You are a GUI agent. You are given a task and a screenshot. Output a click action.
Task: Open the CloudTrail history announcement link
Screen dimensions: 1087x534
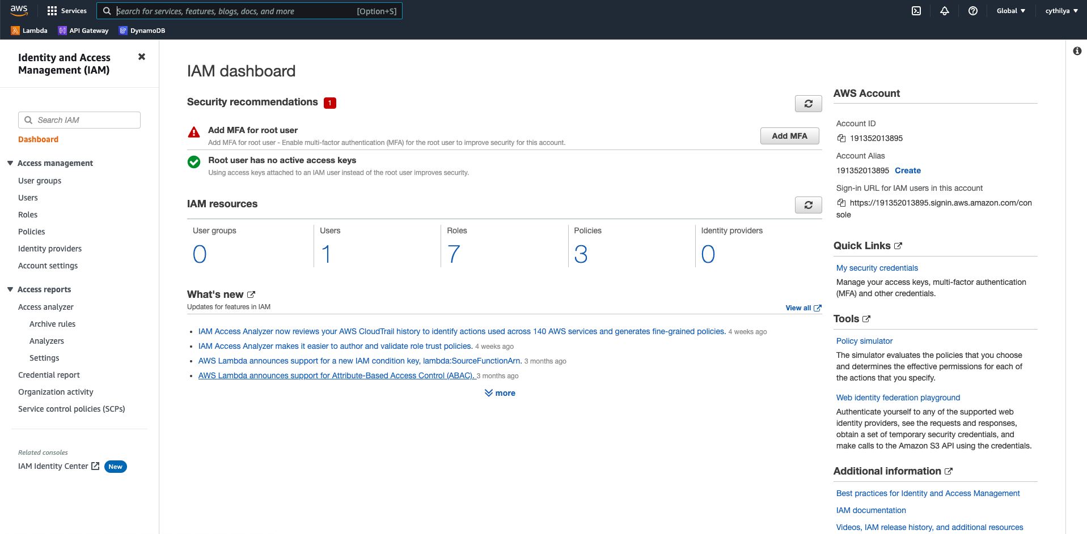pyautogui.click(x=462, y=331)
